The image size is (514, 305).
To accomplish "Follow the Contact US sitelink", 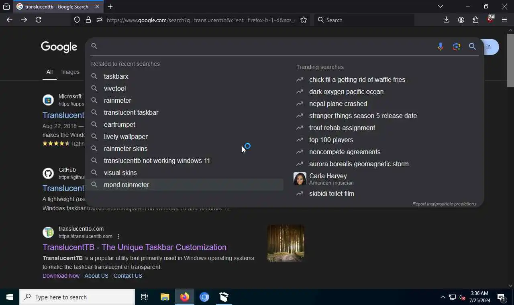I will tap(128, 276).
